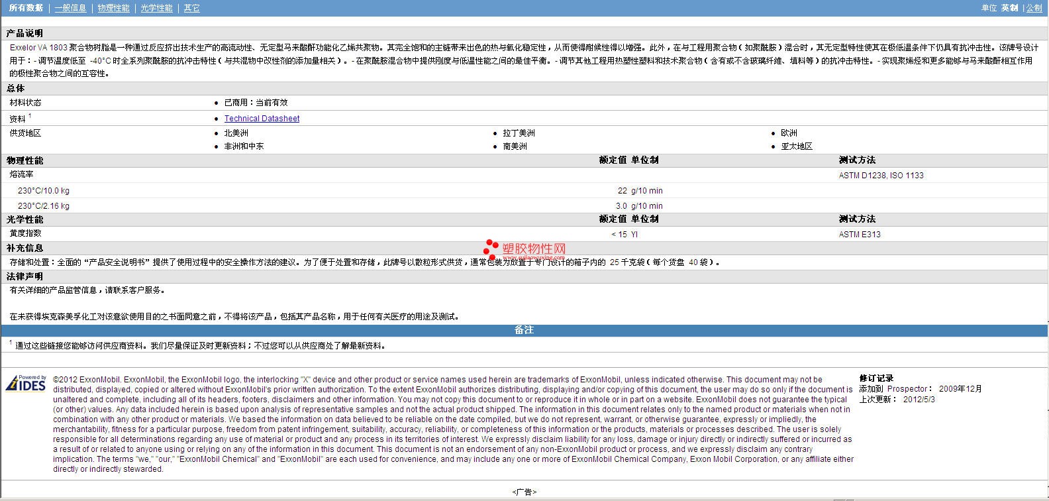Screen dimensions: 1049x501
Task: Open the Technical Datasheet link
Action: 262,119
